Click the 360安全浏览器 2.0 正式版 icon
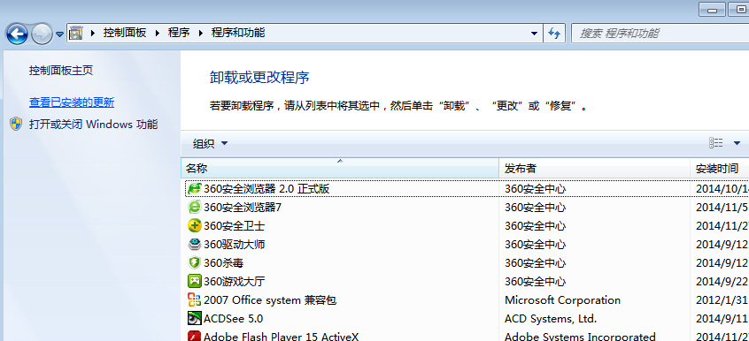Screen dimensions: 749x341 pyautogui.click(x=195, y=188)
